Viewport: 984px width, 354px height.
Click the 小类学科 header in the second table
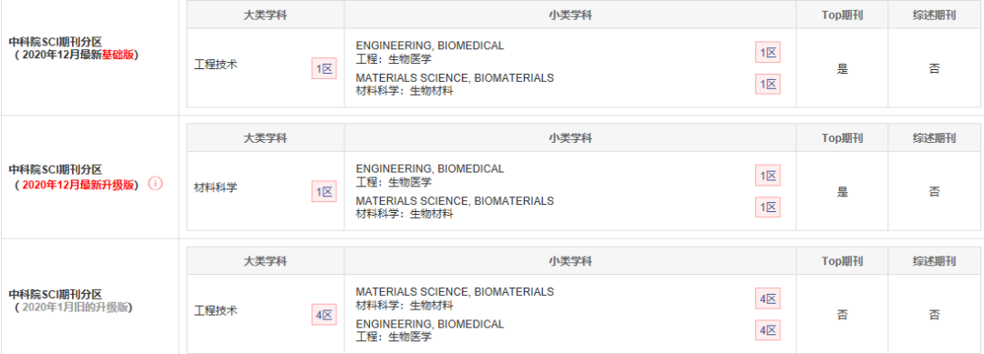tap(569, 137)
